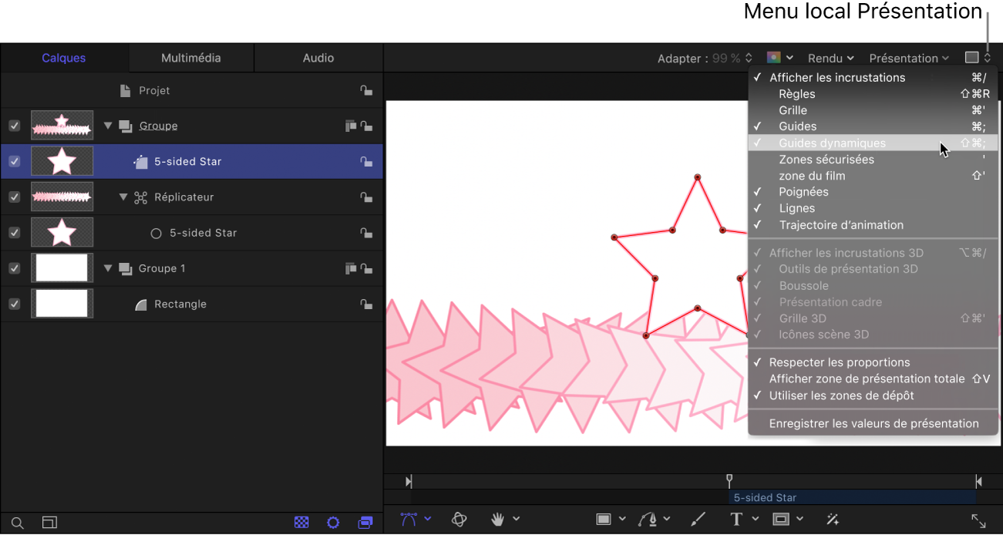Open the Rendu dropdown menu

pyautogui.click(x=830, y=58)
